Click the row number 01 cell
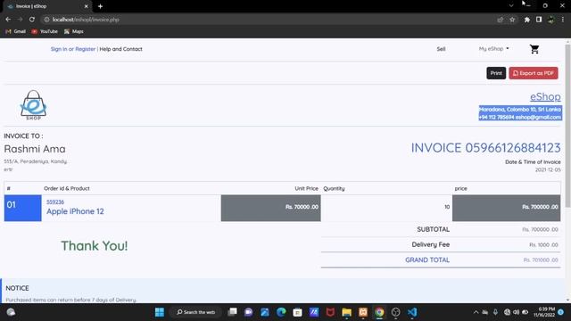This screenshot has width=571, height=321. pyautogui.click(x=22, y=208)
